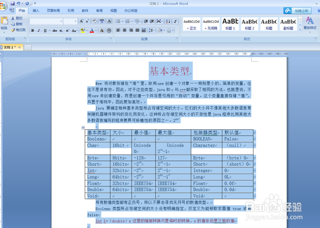Click the 拖拽上传 button

(301, 11)
